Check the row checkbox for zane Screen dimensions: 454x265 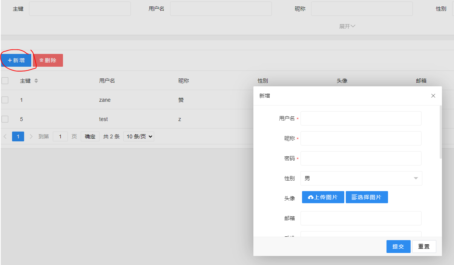5,100
